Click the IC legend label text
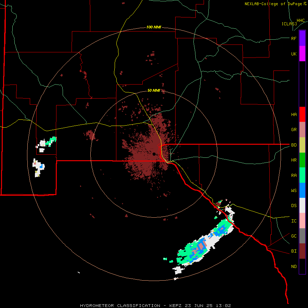The image size is (308, 308). [294, 221]
